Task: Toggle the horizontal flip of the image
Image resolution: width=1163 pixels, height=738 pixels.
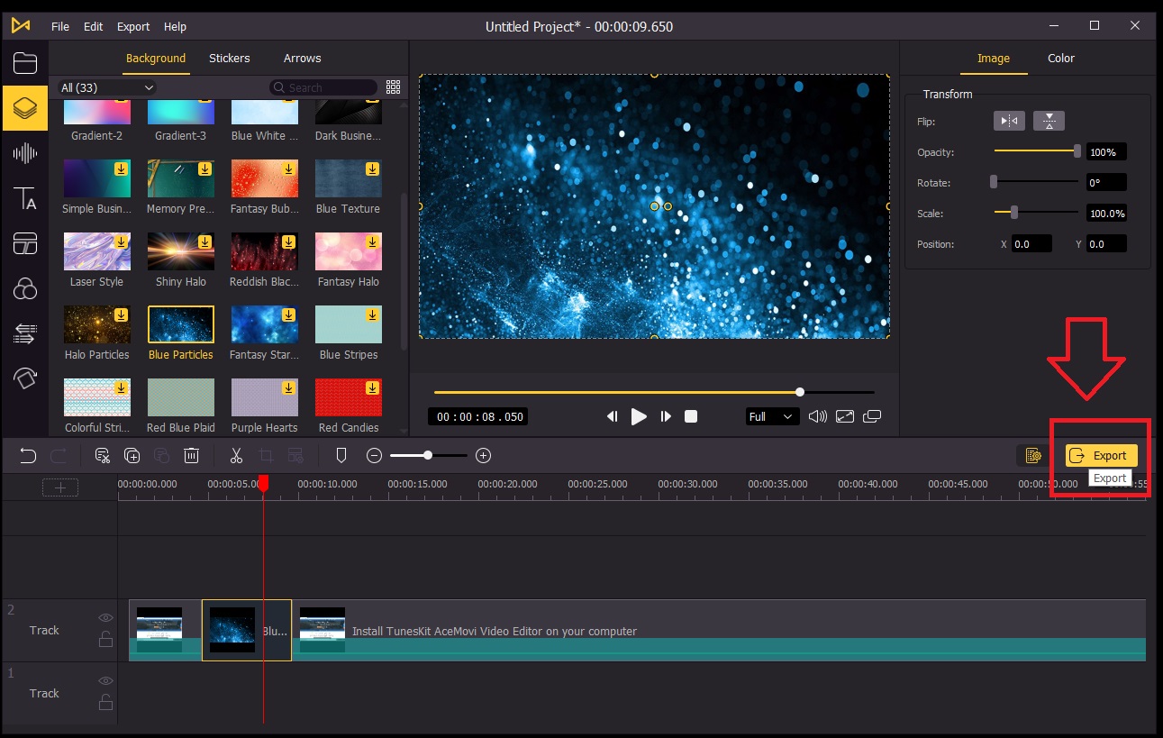Action: coord(1009,120)
